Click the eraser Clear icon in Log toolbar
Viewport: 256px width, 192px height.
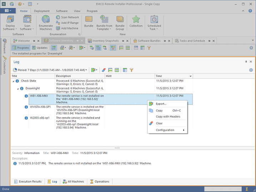tap(104, 70)
